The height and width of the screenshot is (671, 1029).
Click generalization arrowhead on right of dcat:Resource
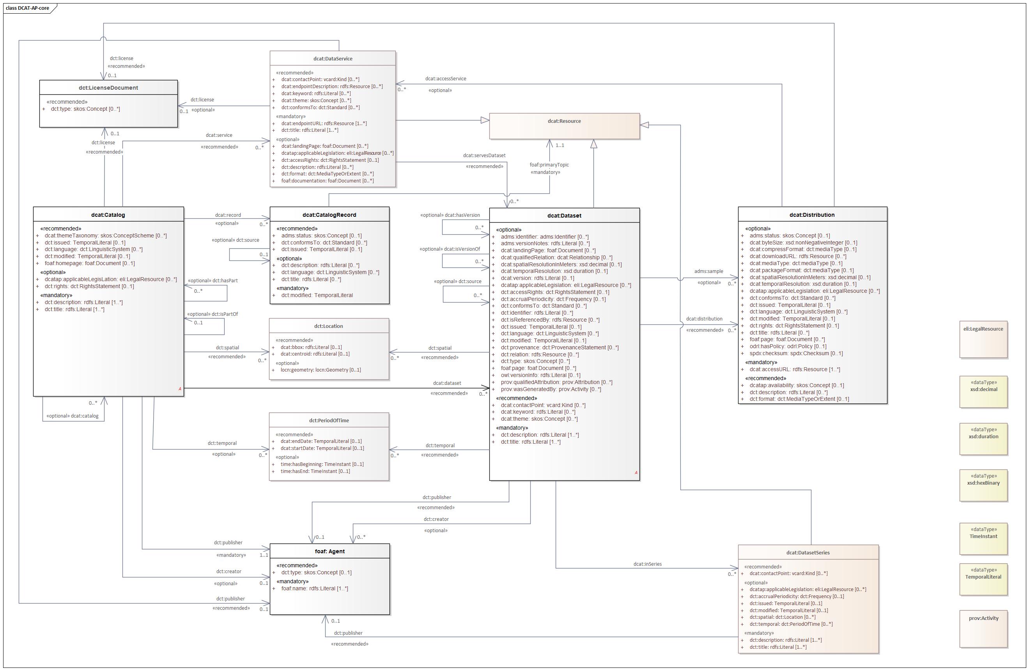coord(645,125)
